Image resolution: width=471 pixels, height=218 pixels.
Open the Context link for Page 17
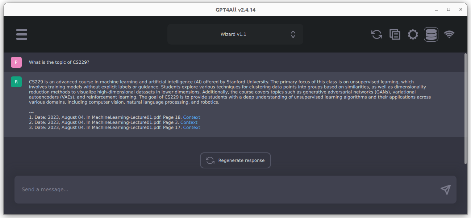(x=191, y=127)
